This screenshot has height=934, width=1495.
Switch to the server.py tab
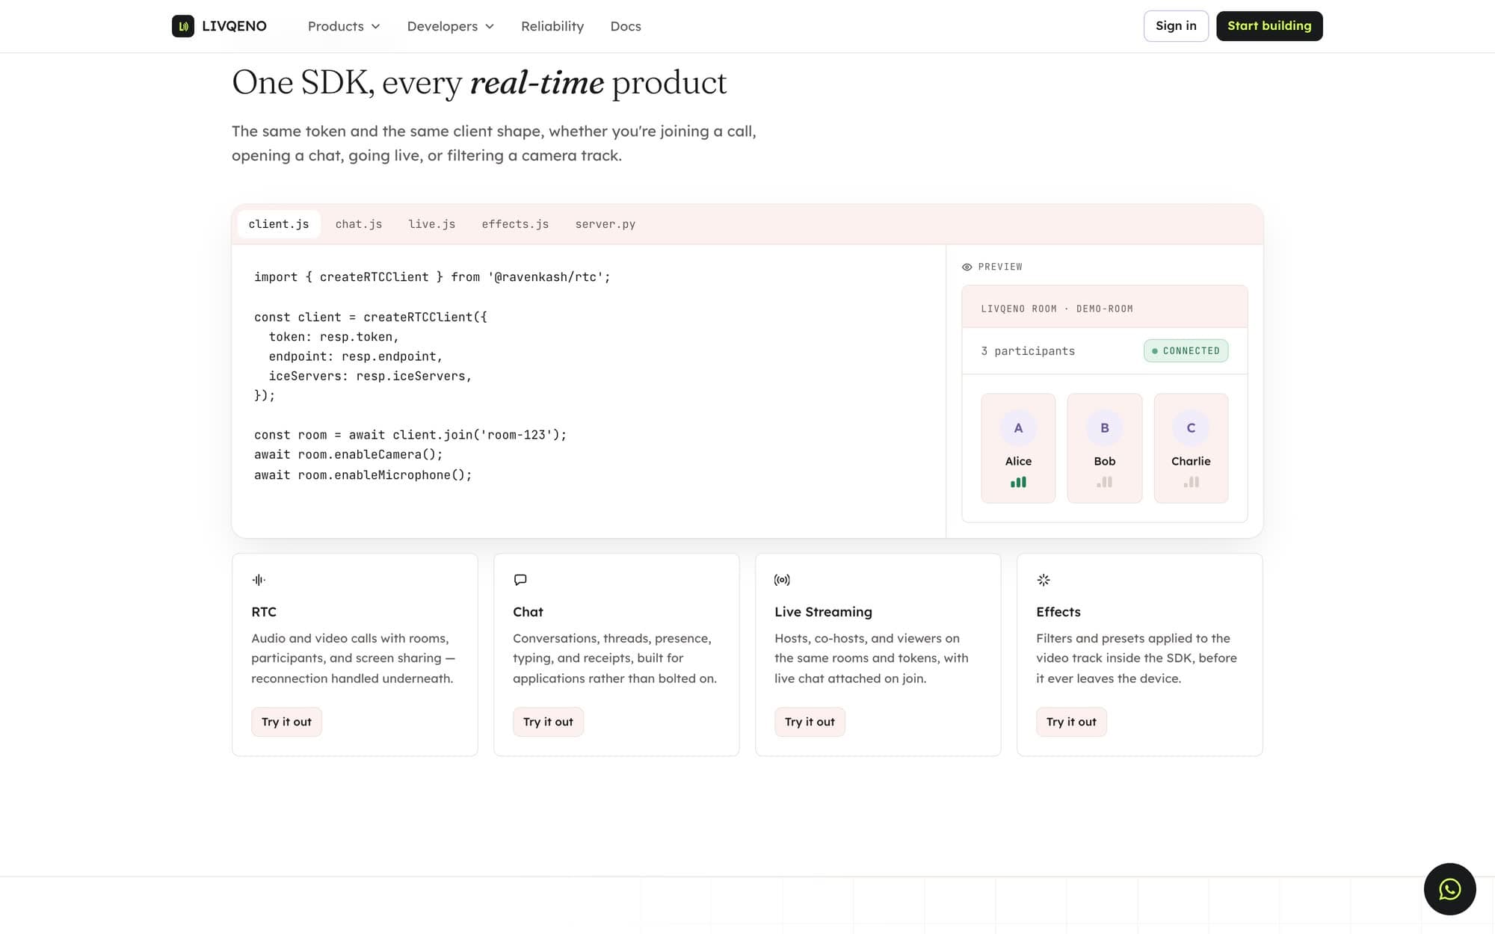(x=605, y=224)
